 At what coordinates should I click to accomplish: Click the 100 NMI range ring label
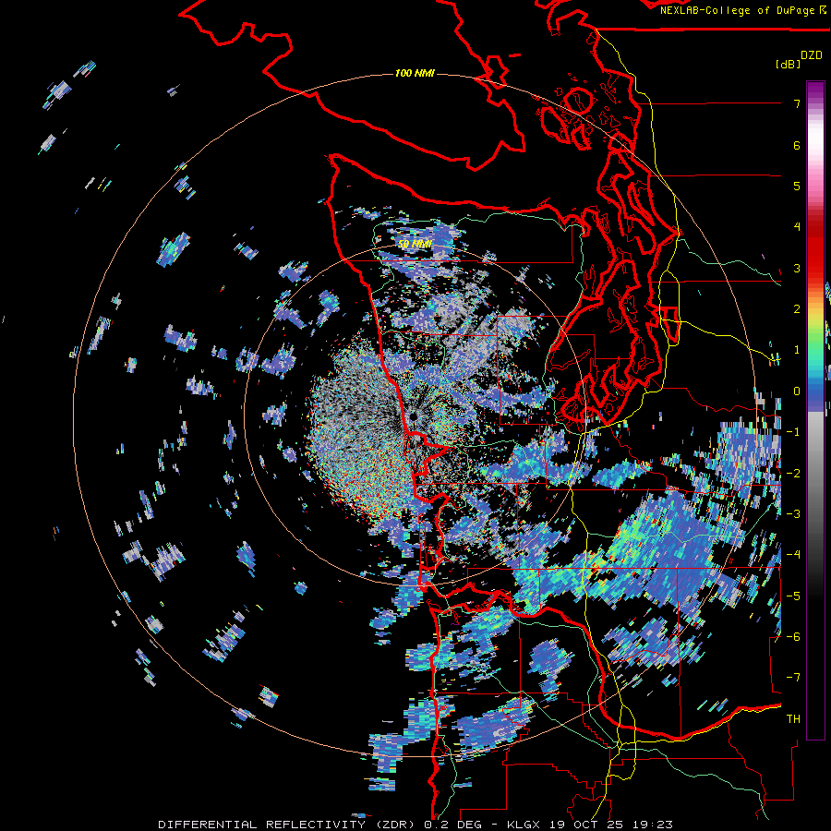(x=415, y=73)
